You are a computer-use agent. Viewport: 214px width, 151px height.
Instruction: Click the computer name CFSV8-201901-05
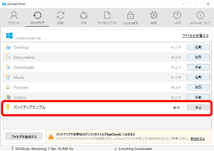(x=28, y=38)
